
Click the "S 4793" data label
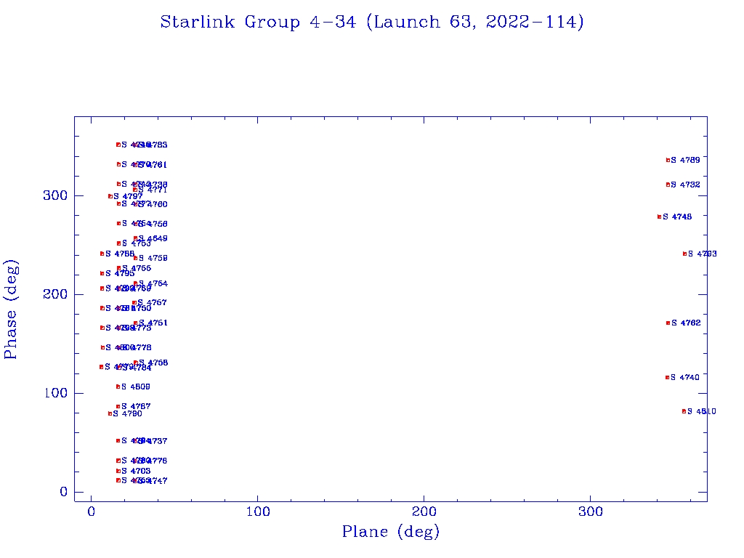703,254
